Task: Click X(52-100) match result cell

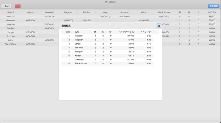Action: click(x=30, y=44)
